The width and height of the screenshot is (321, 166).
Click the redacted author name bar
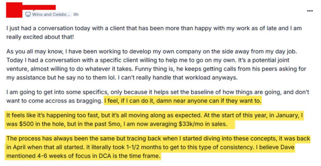39,7
